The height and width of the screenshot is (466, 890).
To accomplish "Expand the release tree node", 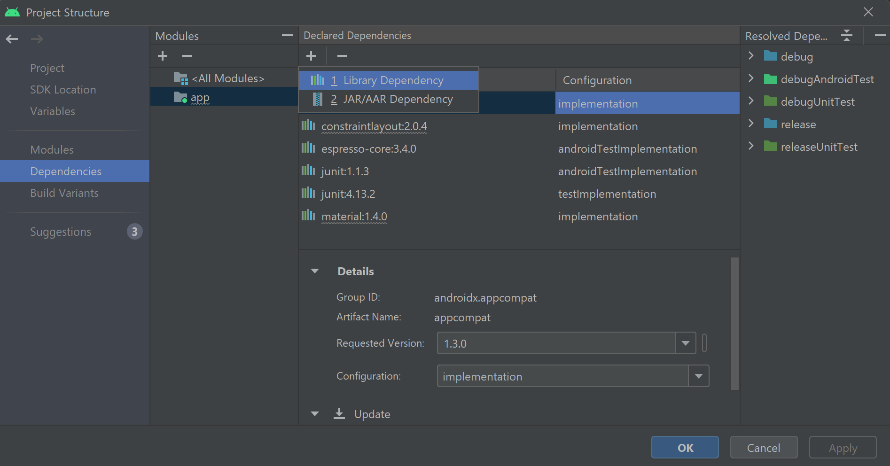I will [x=751, y=124].
